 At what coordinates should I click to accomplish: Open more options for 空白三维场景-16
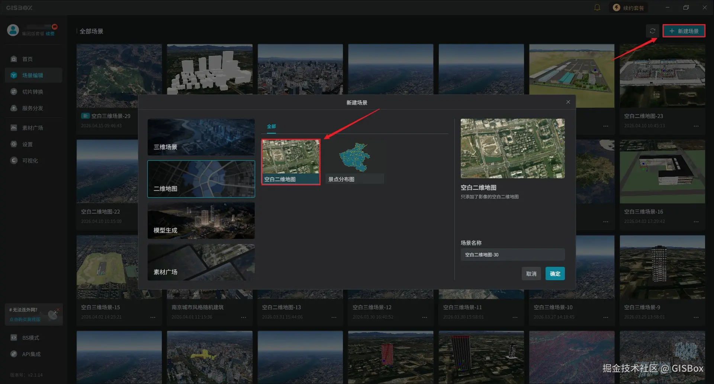click(x=696, y=222)
